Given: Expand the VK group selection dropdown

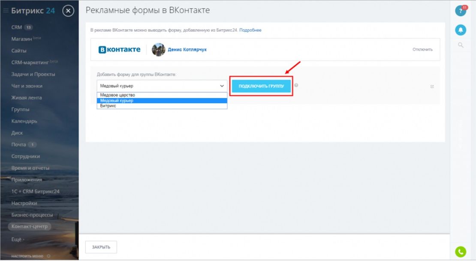Looking at the screenshot, I should (x=162, y=86).
